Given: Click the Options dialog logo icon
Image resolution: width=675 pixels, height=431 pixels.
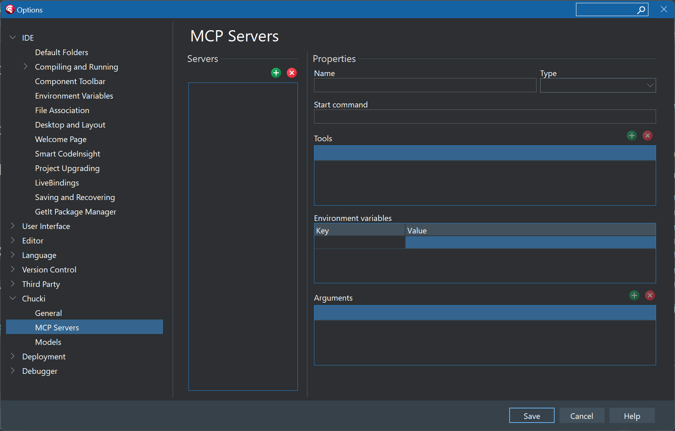Looking at the screenshot, I should pos(10,9).
